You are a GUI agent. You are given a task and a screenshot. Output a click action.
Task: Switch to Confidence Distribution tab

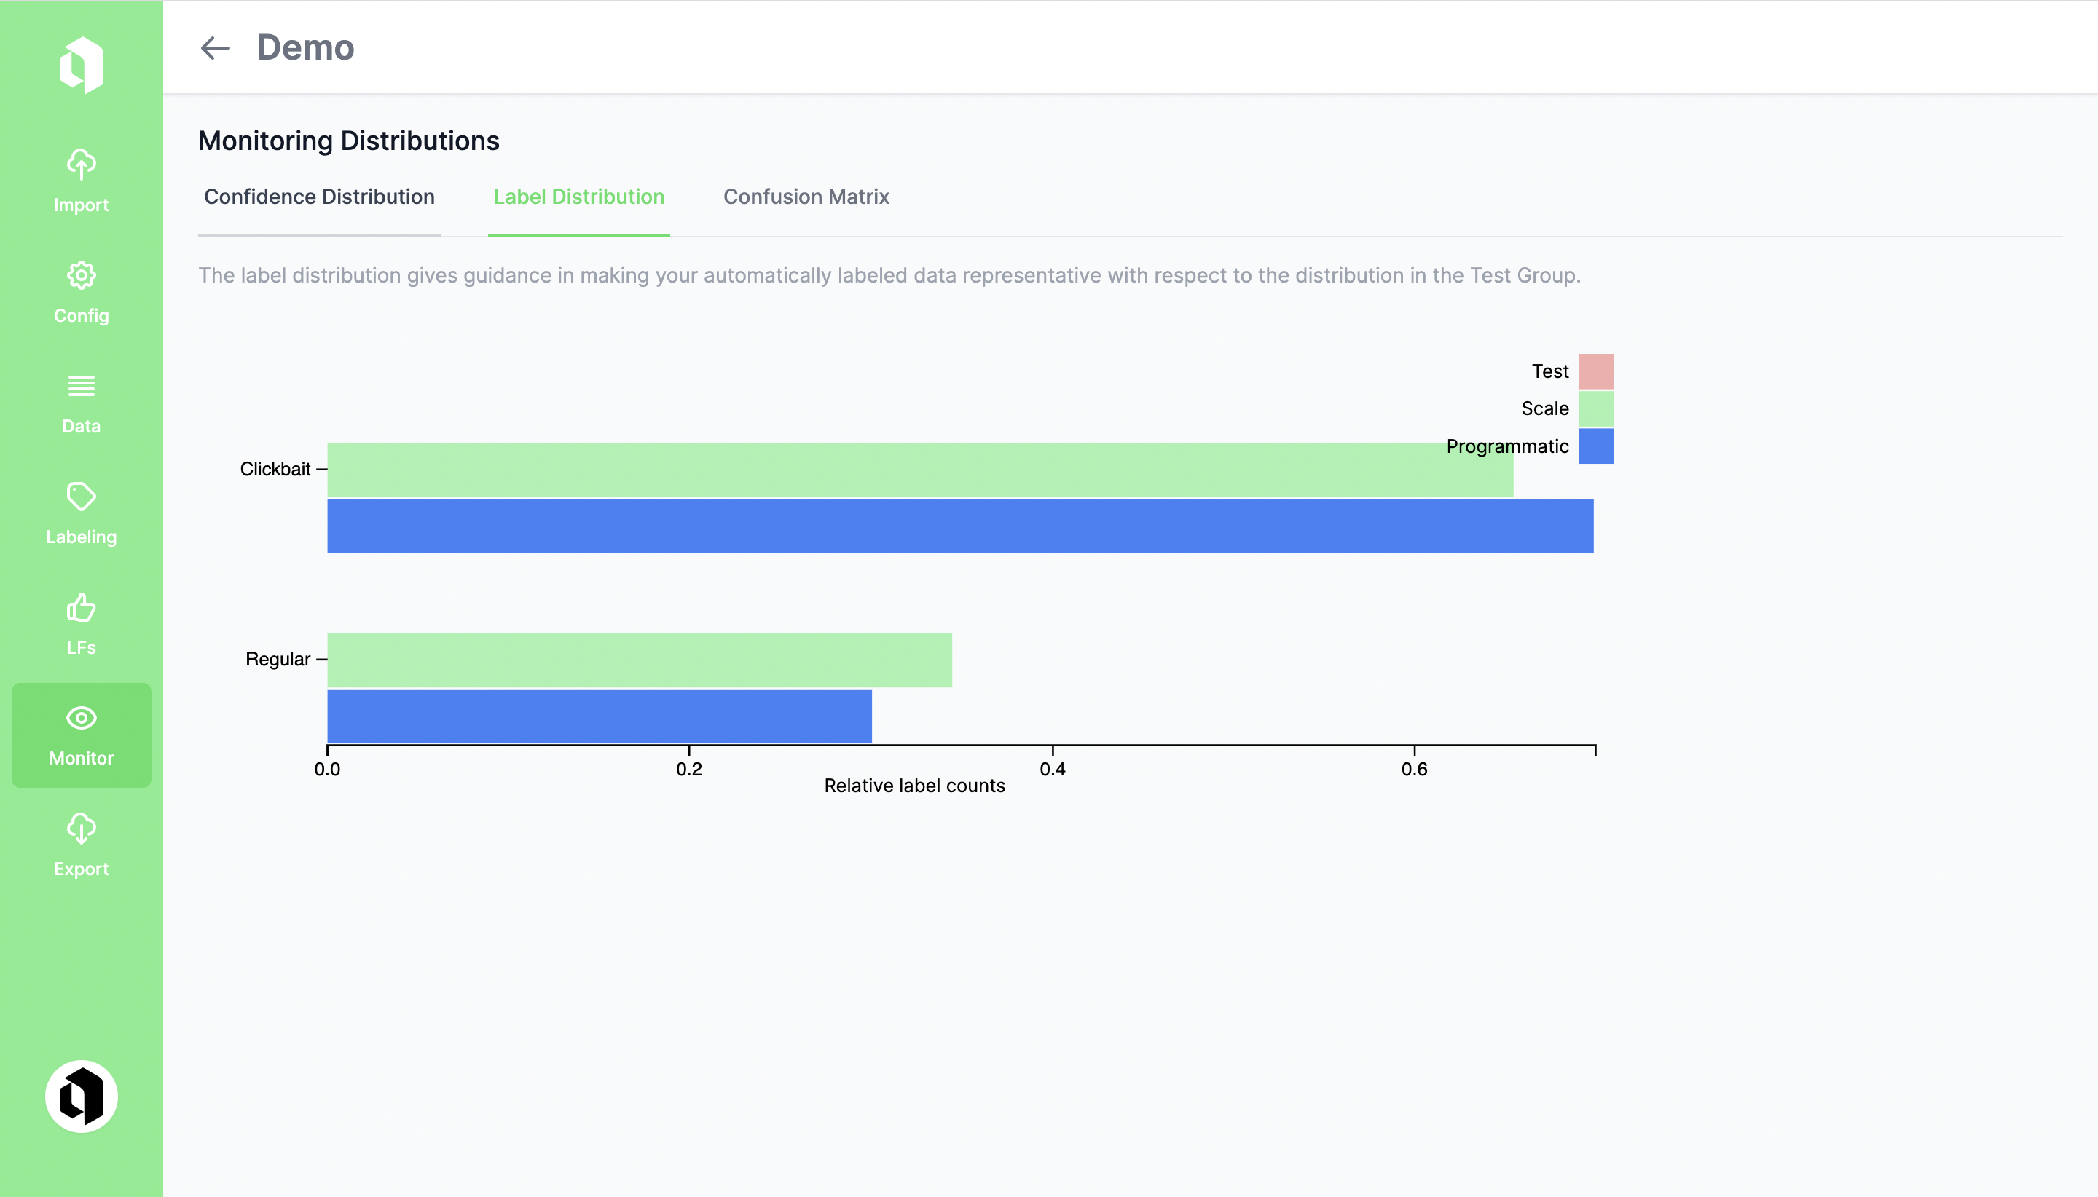(x=319, y=197)
